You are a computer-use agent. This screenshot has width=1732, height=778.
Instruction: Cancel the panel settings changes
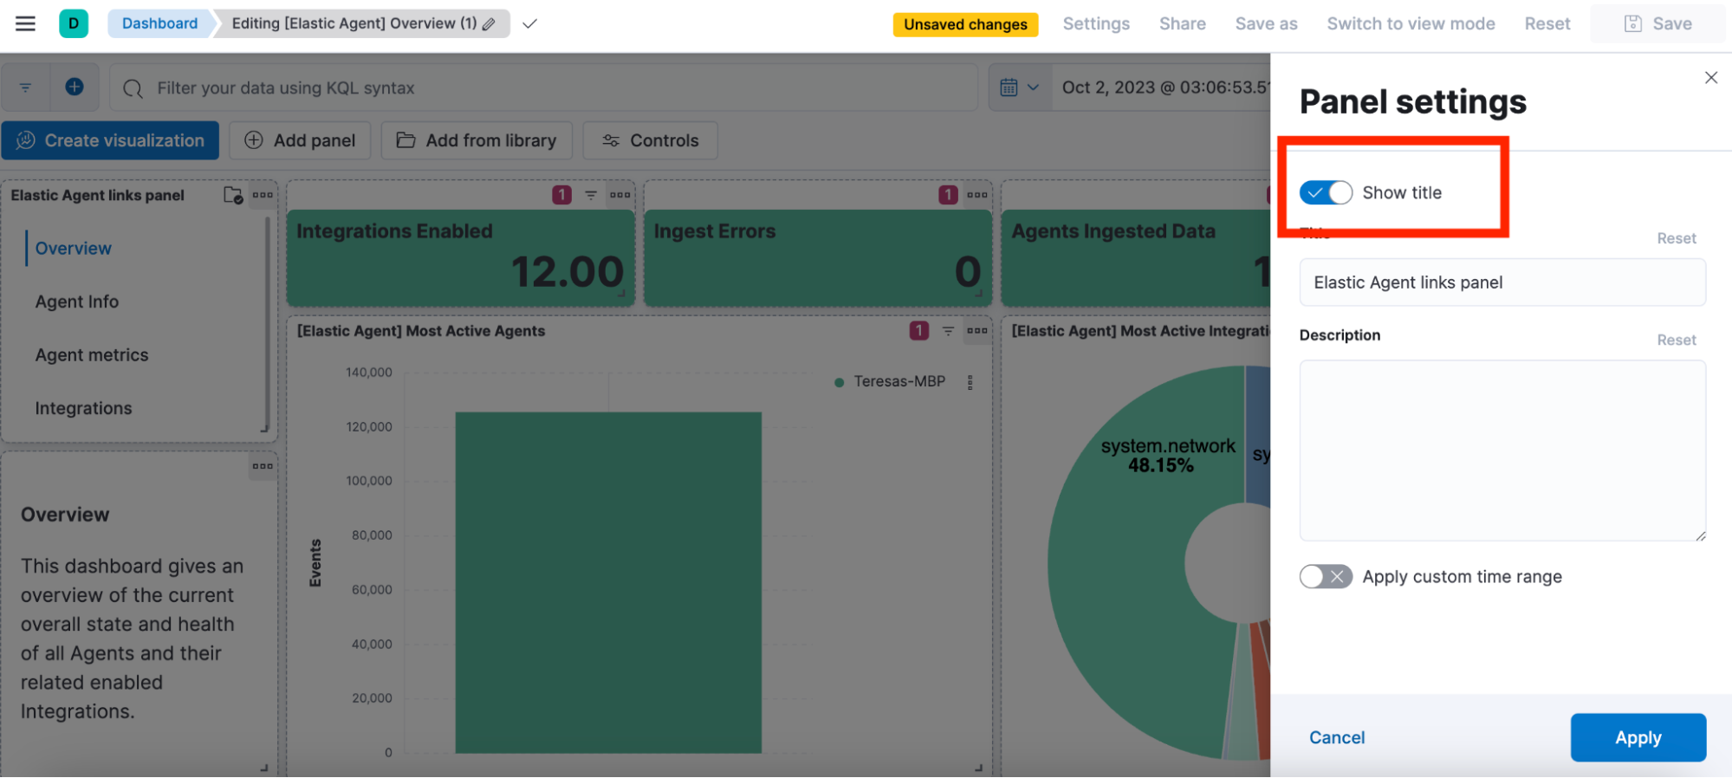click(1337, 737)
